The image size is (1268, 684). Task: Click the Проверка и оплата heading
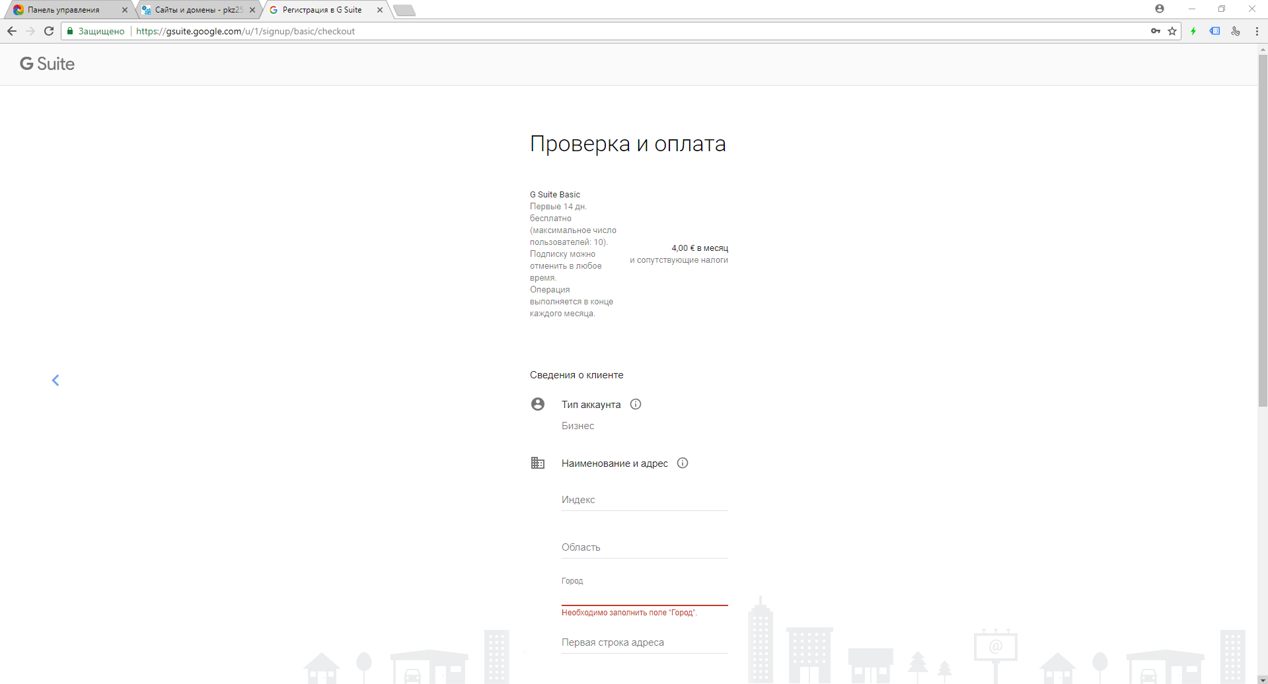628,144
